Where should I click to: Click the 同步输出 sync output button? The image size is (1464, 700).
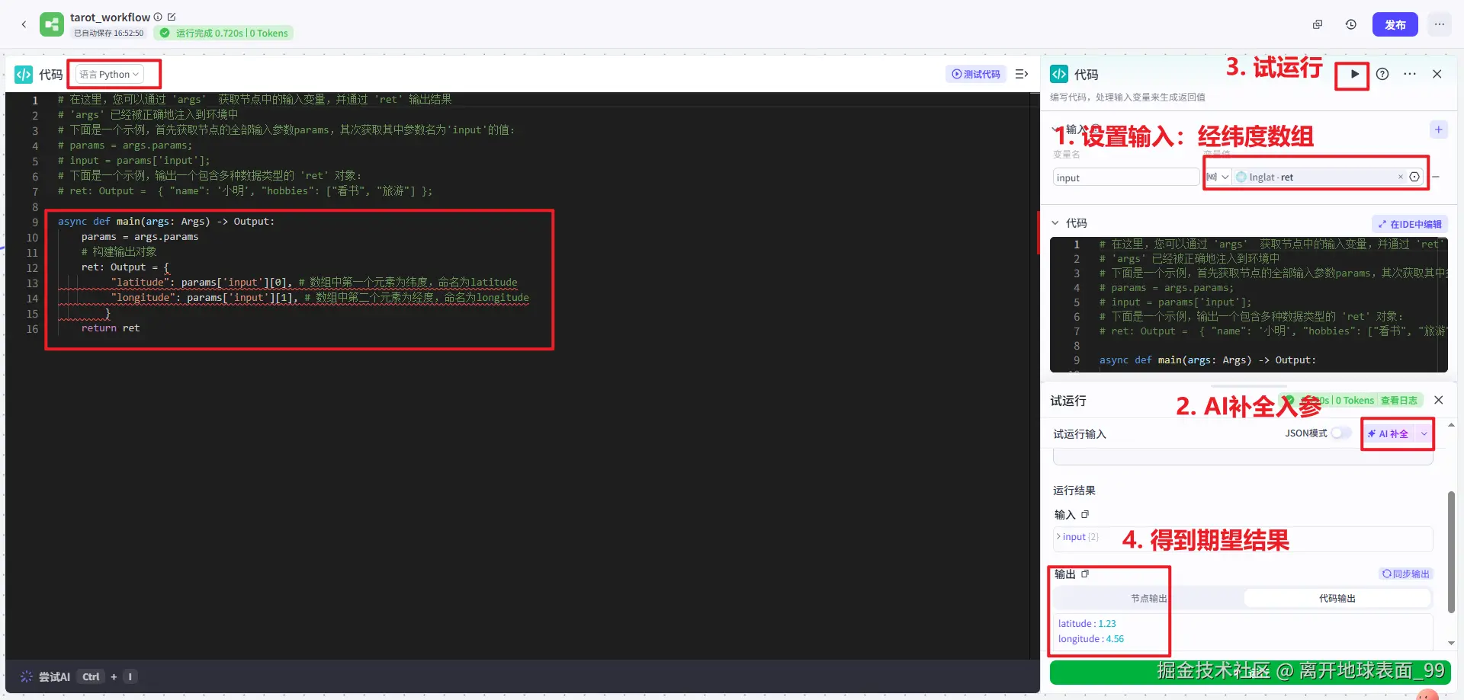(x=1406, y=574)
